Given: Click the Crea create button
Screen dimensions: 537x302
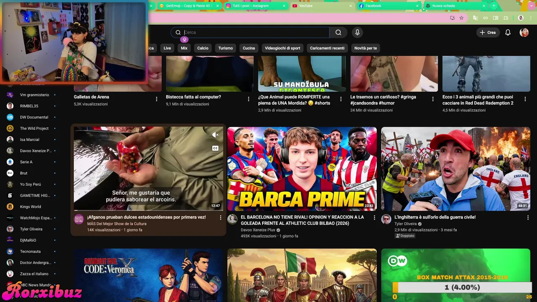Looking at the screenshot, I should pyautogui.click(x=487, y=32).
